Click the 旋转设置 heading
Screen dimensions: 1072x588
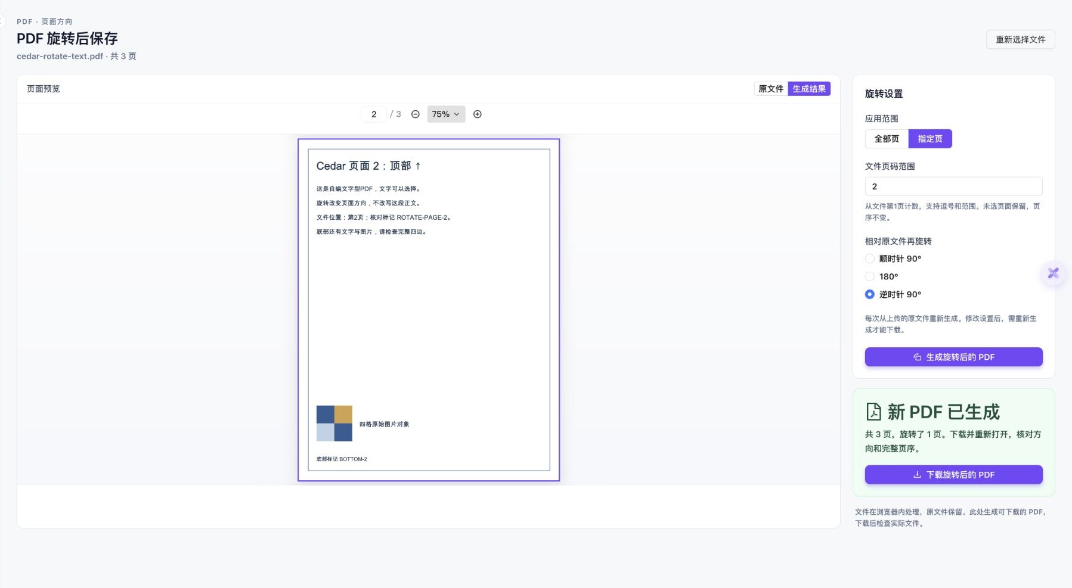884,94
